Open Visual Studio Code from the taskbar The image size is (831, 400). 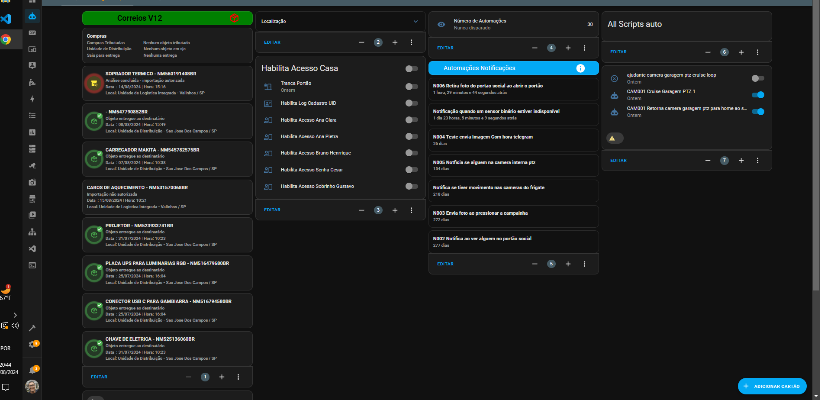point(6,19)
